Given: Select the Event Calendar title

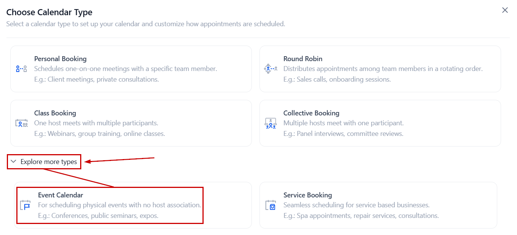Looking at the screenshot, I should click(x=60, y=195).
